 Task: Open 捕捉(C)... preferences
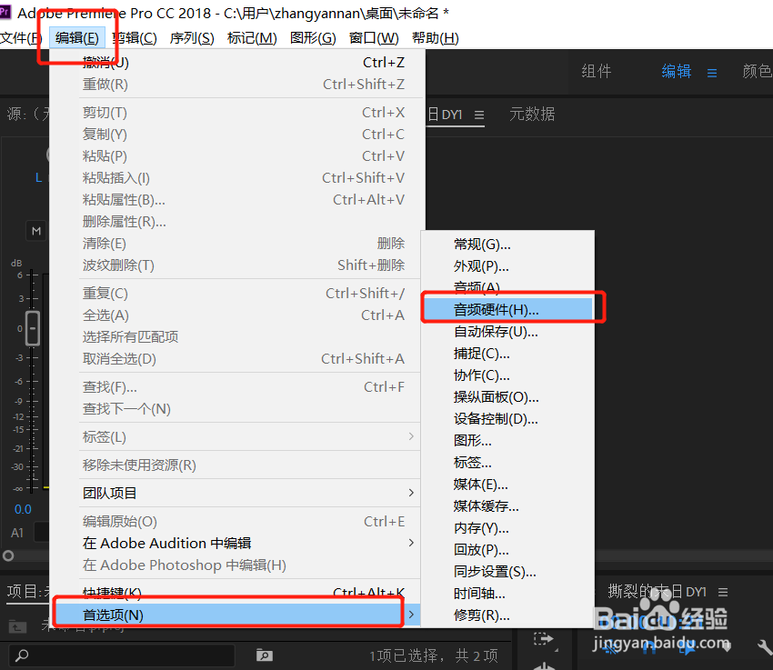click(507, 354)
